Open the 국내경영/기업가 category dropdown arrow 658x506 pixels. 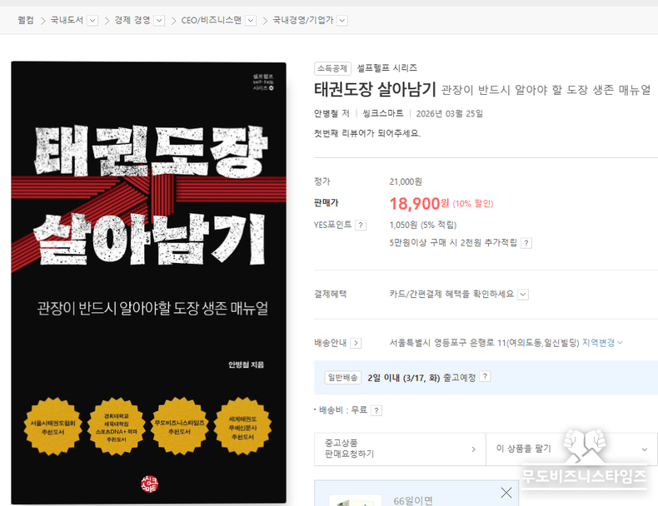click(x=341, y=20)
